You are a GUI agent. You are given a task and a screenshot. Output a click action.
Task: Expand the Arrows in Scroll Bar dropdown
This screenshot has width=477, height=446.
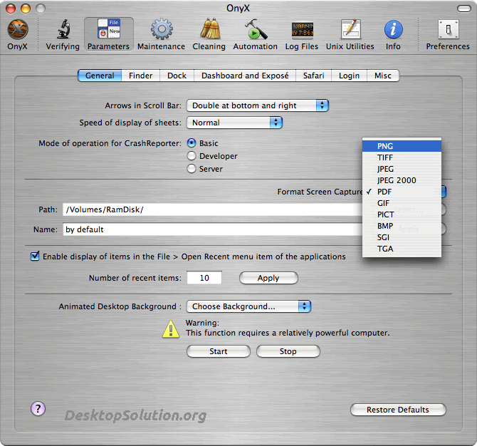click(257, 105)
